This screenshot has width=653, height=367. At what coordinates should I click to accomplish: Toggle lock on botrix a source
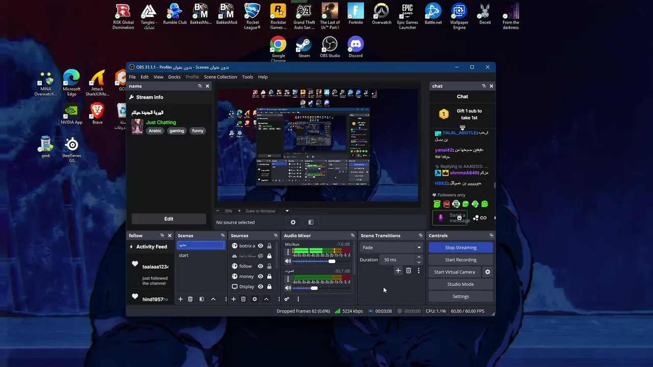click(x=269, y=246)
